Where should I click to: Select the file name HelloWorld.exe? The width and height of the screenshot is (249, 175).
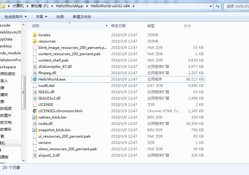coord(52,79)
